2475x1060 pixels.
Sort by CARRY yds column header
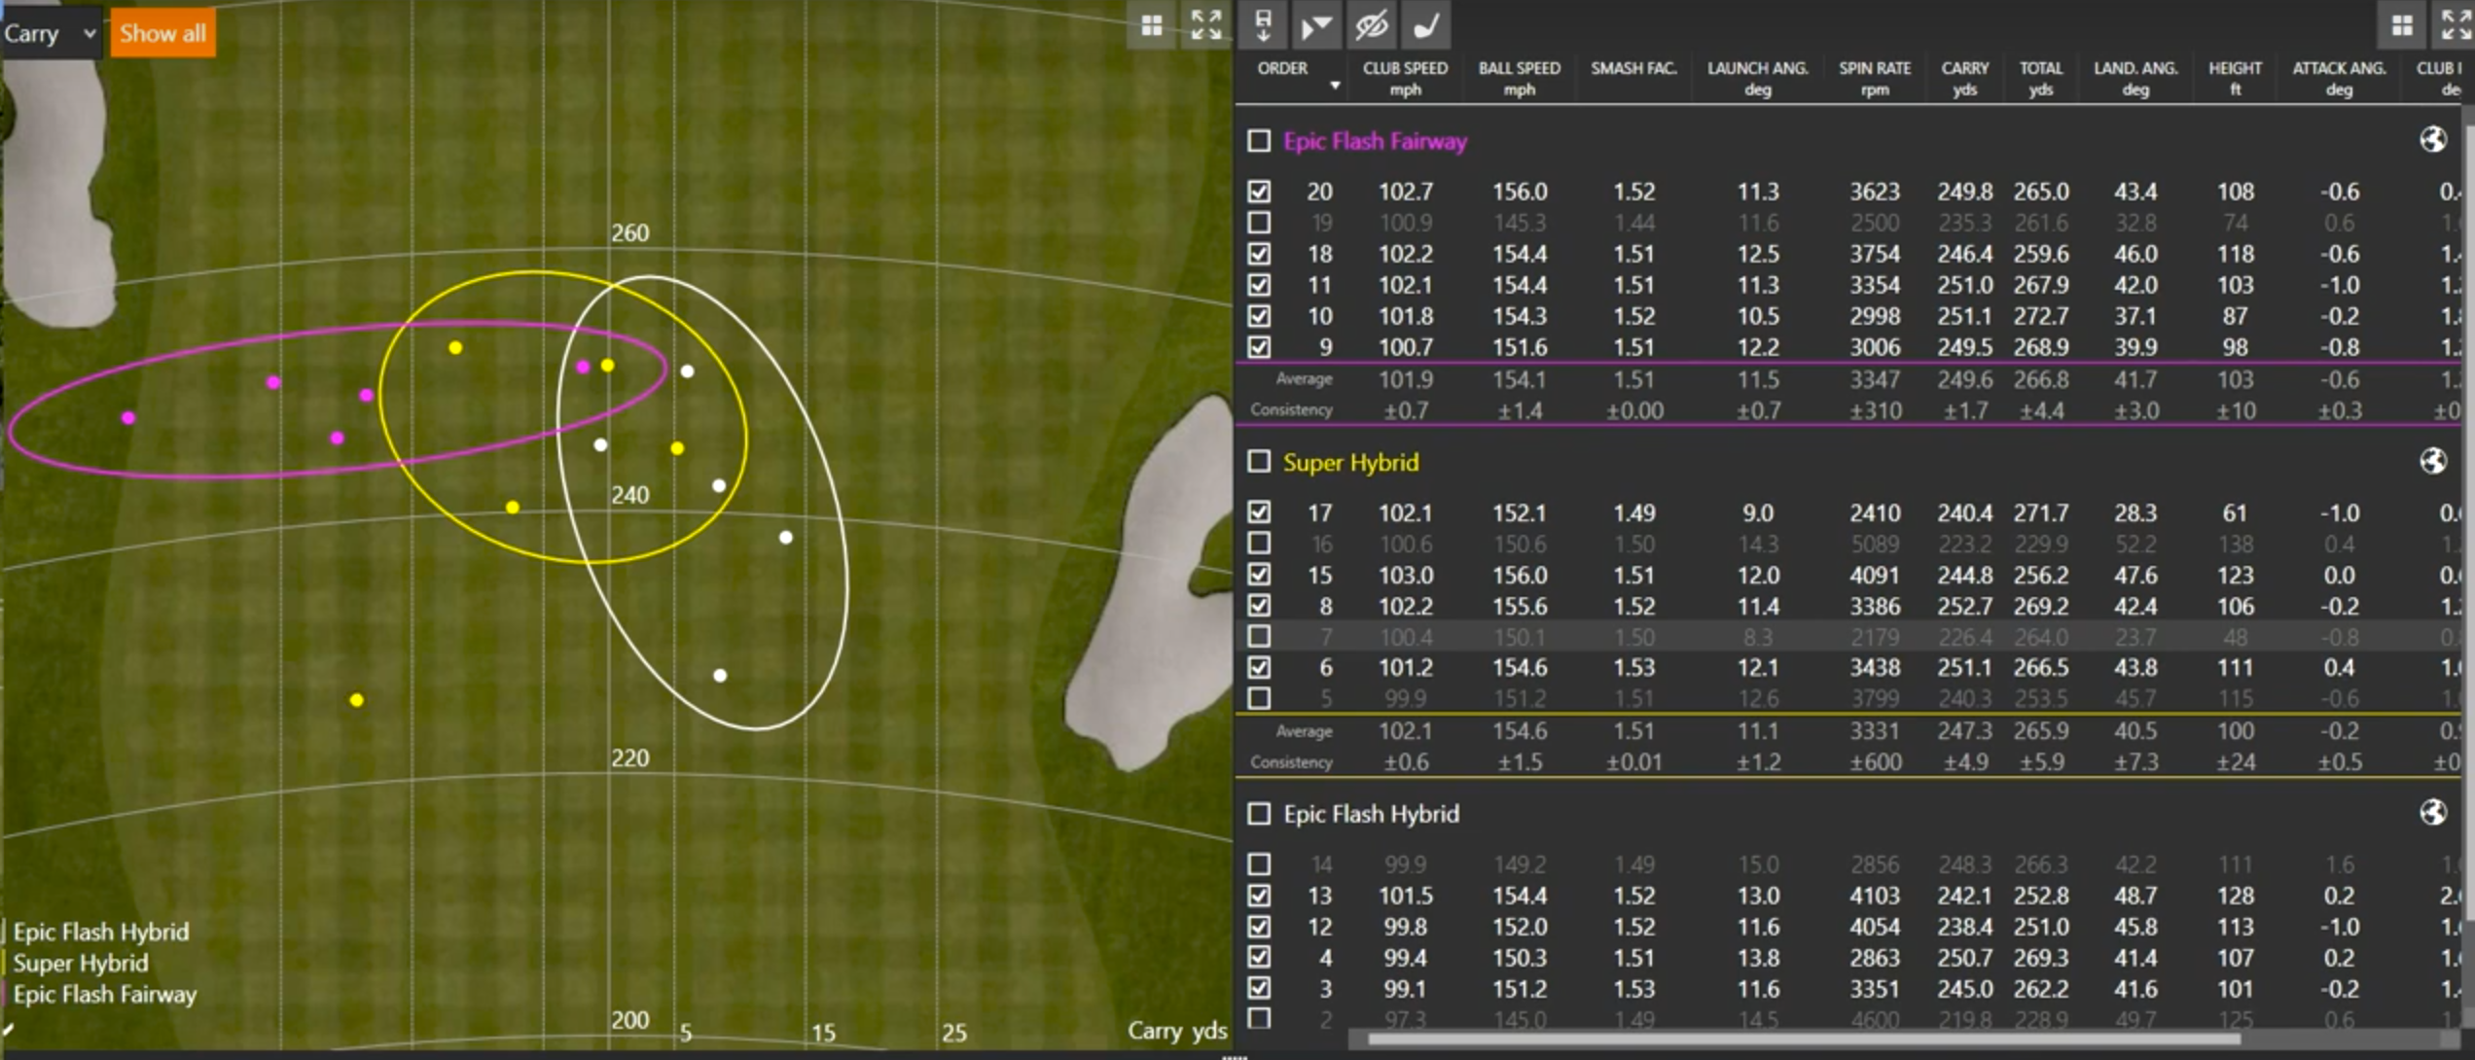[1964, 78]
